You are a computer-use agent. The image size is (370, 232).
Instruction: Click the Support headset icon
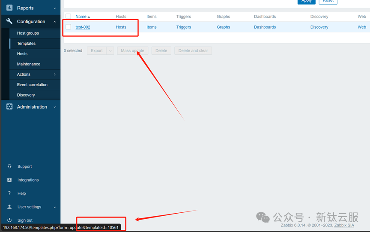(9, 166)
